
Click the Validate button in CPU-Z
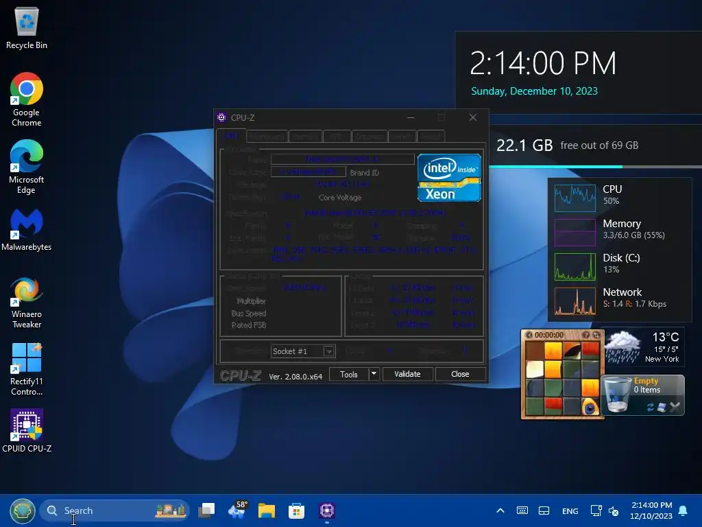[407, 374]
